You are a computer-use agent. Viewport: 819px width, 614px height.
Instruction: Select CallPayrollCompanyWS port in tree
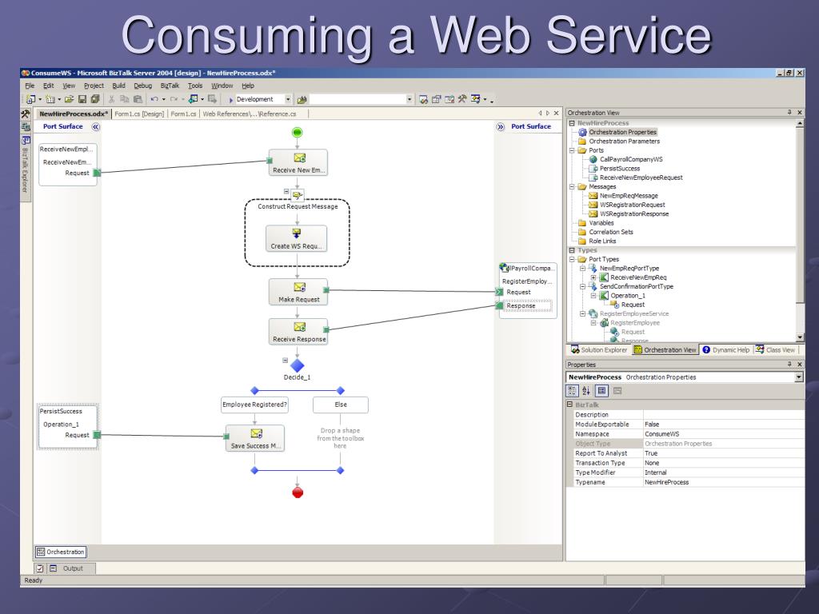click(625, 159)
